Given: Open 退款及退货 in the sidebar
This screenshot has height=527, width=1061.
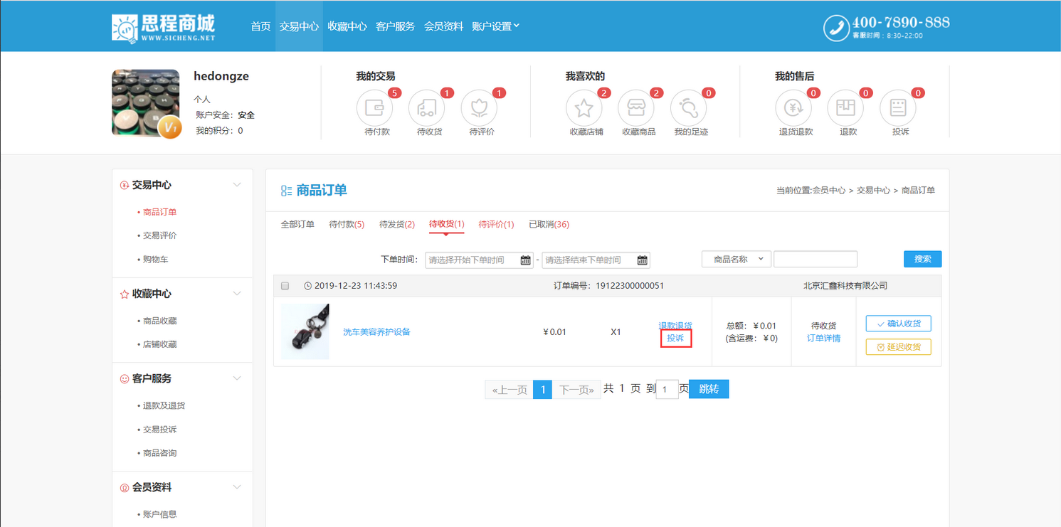Looking at the screenshot, I should point(163,405).
